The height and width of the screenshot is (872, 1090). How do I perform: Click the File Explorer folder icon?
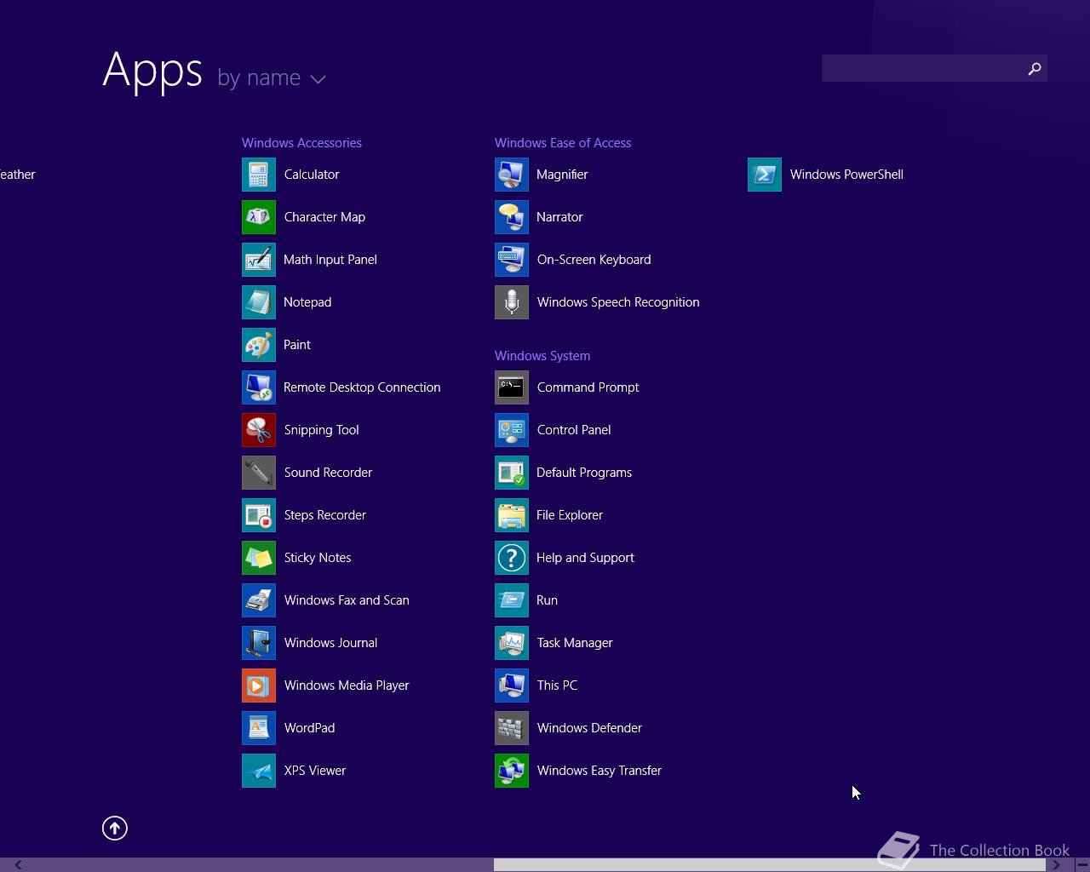click(512, 515)
